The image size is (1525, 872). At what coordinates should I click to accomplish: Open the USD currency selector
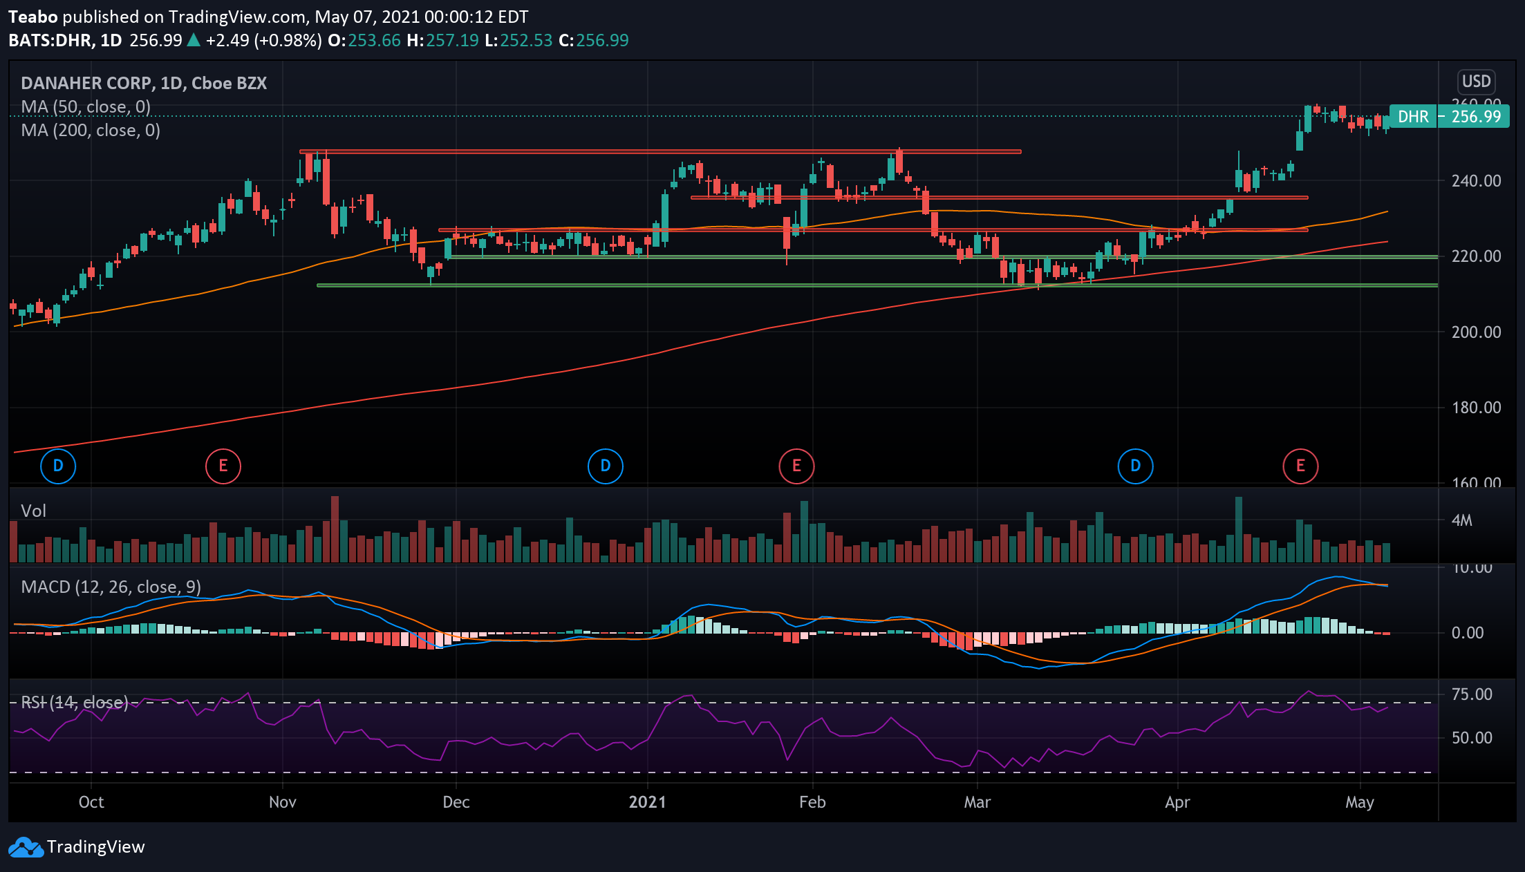click(1476, 82)
